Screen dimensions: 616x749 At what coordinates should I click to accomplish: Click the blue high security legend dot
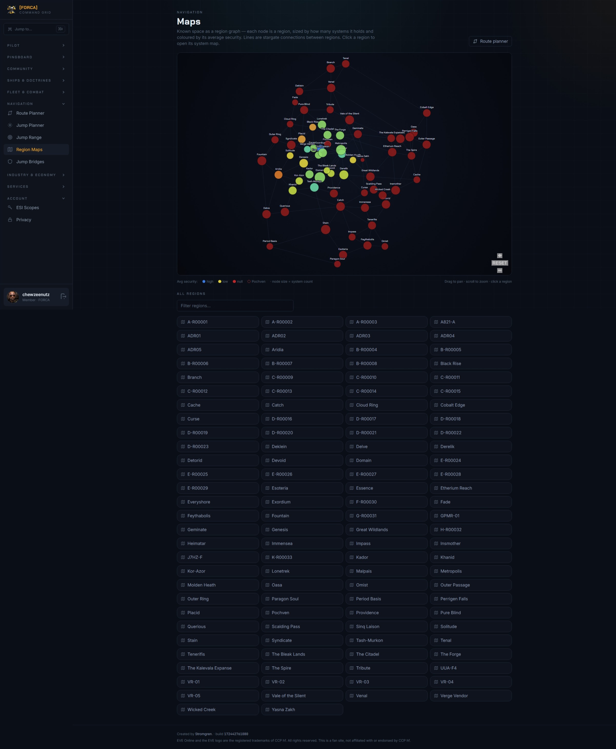pos(204,282)
